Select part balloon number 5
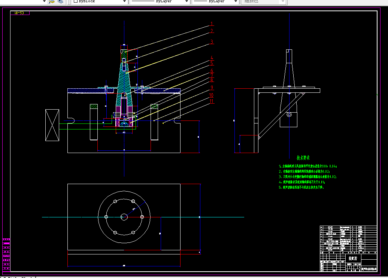Image resolution: width=388 pixels, height=278 pixels. coord(212,63)
